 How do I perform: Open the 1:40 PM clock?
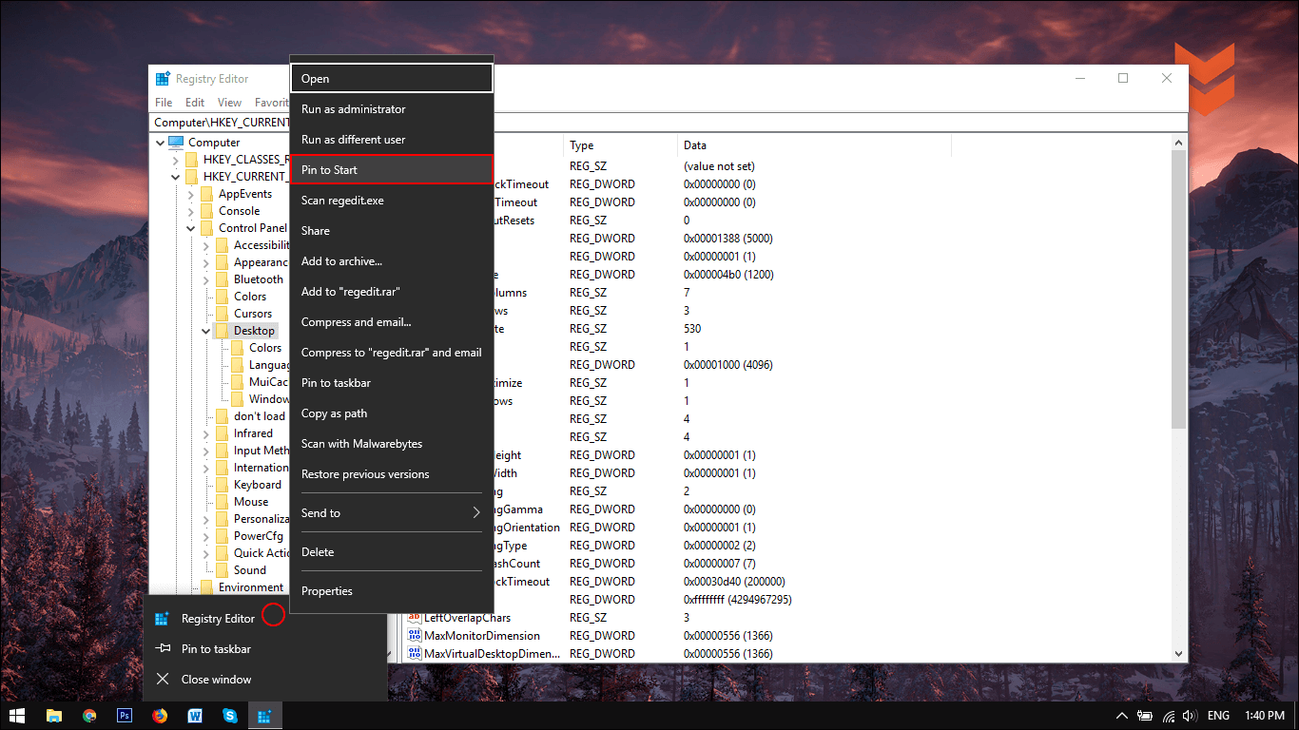click(x=1264, y=716)
